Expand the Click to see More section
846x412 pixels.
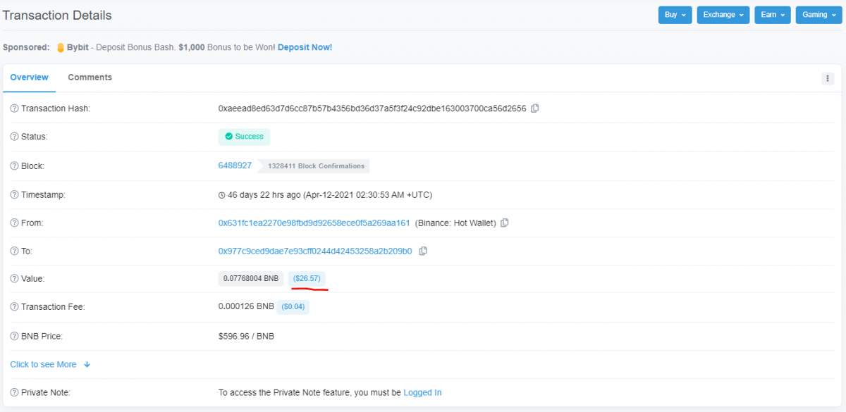pos(44,364)
